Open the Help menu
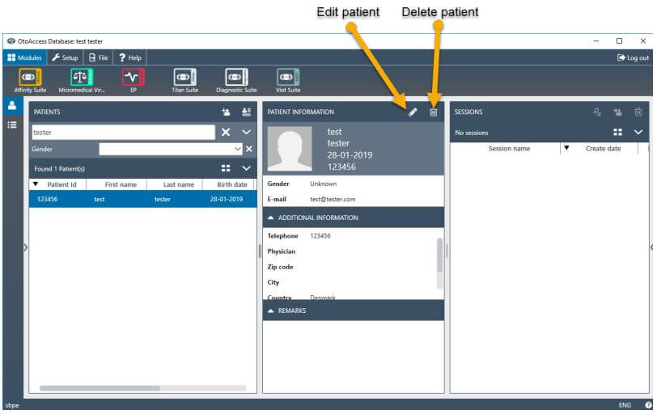657x414 pixels. coord(130,57)
